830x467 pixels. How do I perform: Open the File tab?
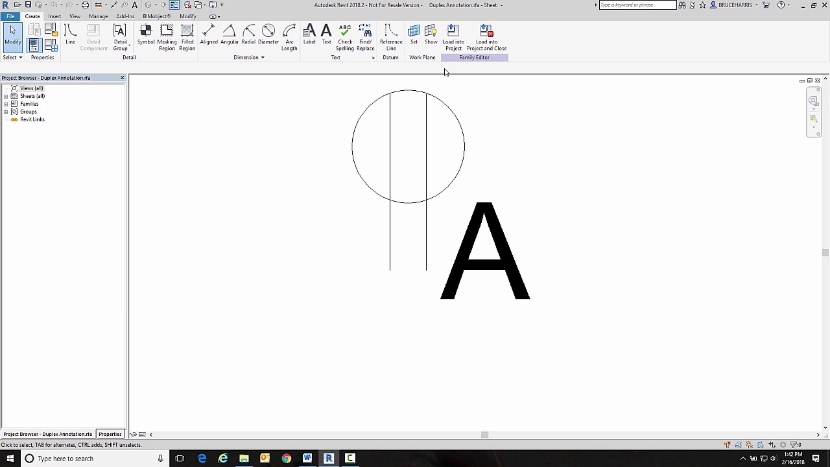pos(10,16)
